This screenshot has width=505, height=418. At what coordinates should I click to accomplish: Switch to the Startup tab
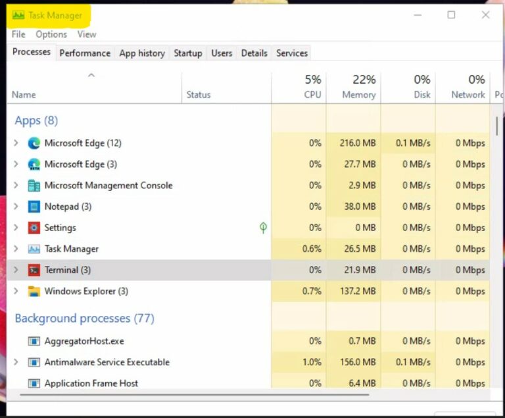pos(188,53)
